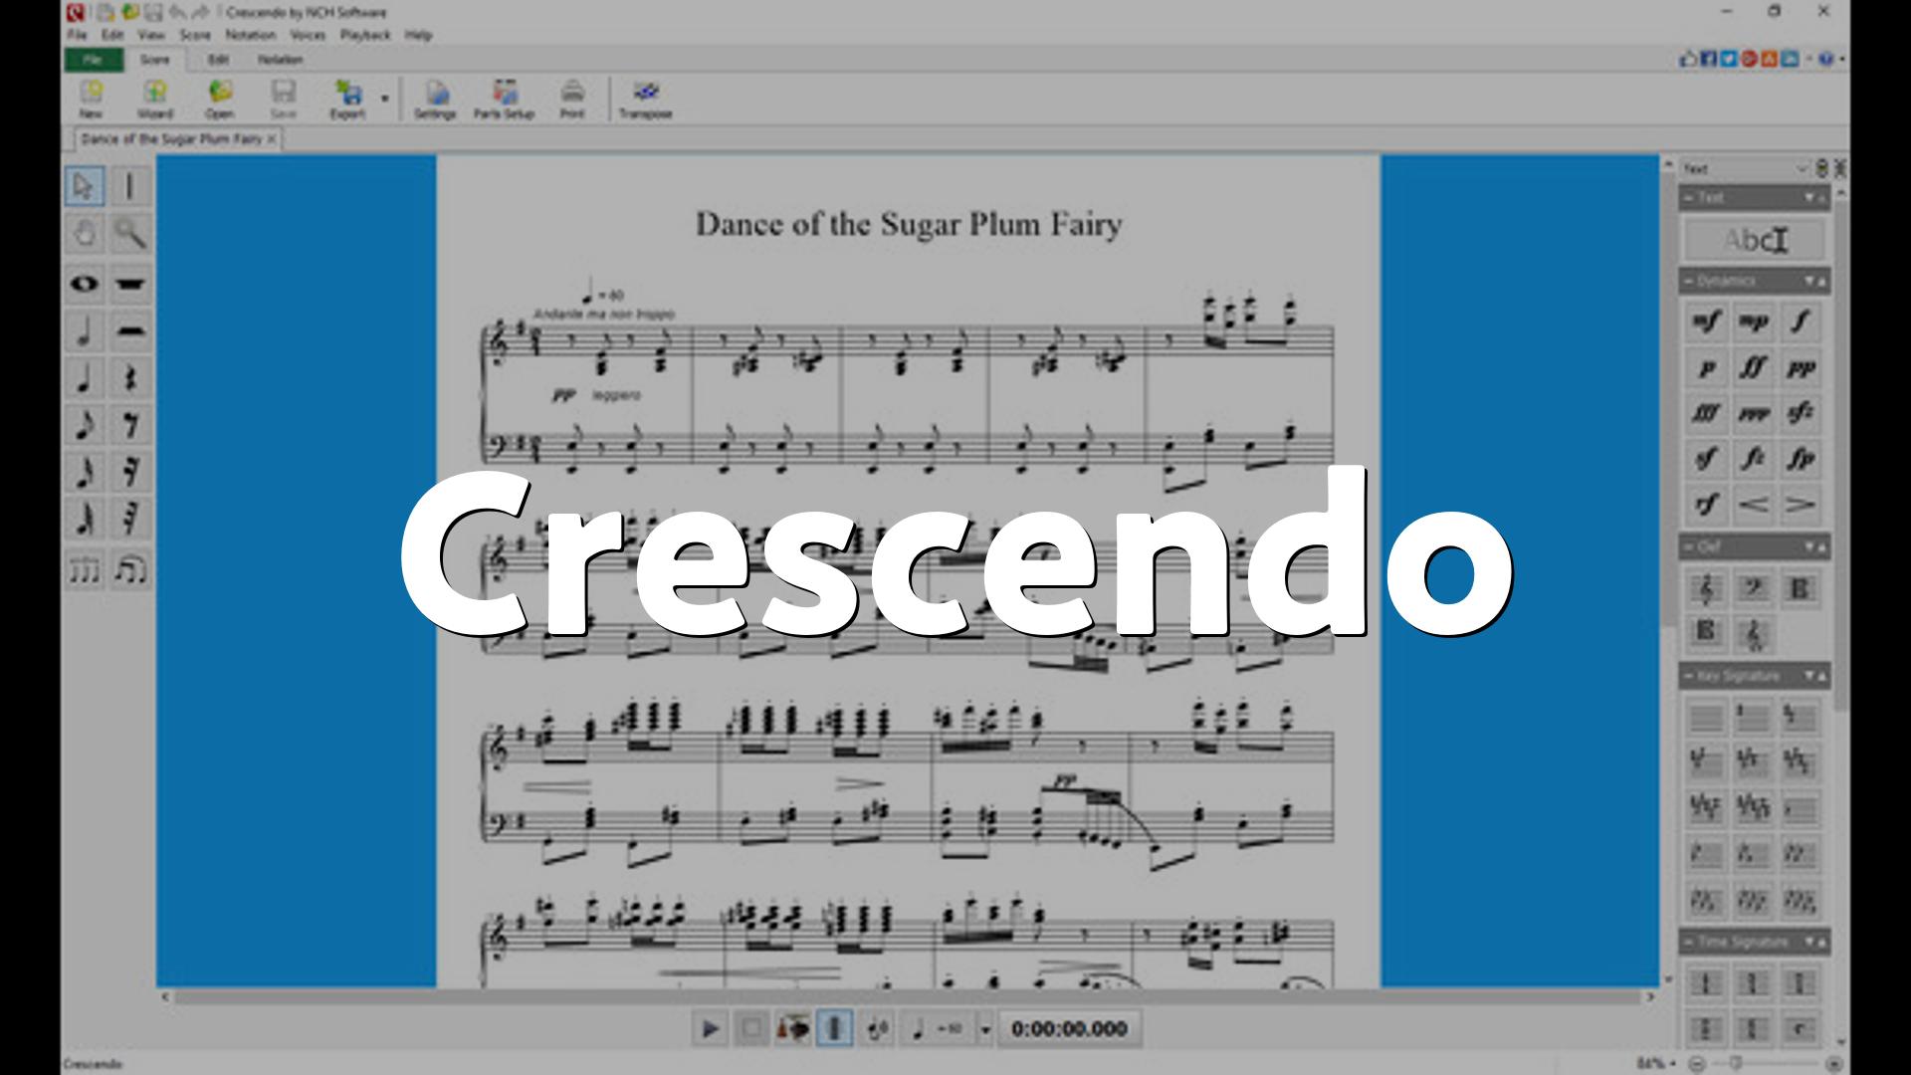Open the Export dropdown arrow

pyautogui.click(x=384, y=99)
